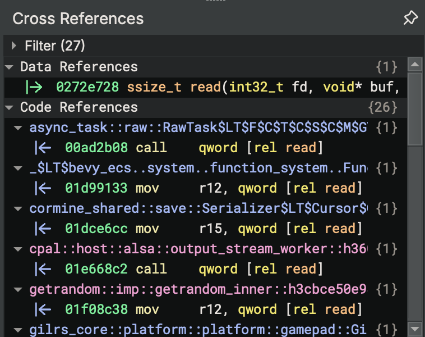Go to call at 00ad2b08
This screenshot has width=425, height=337.
point(206,148)
